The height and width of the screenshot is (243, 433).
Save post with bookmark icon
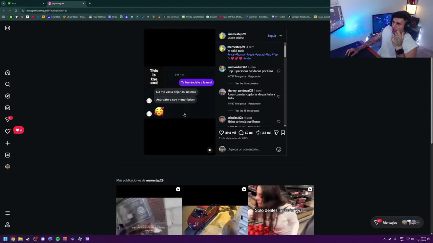click(x=283, y=133)
